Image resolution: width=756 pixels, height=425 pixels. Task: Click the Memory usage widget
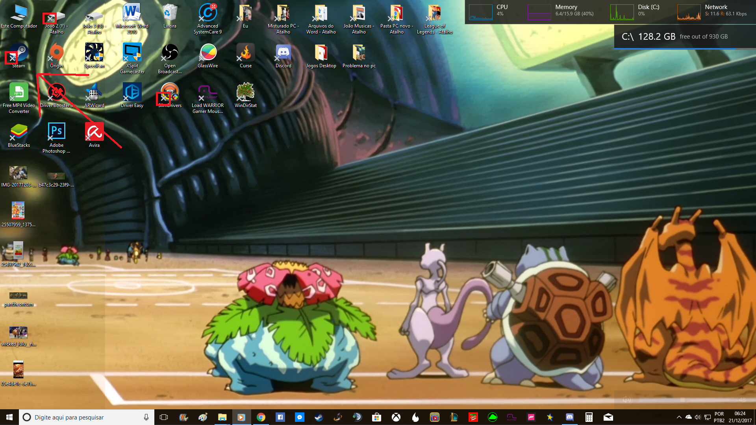561,12
